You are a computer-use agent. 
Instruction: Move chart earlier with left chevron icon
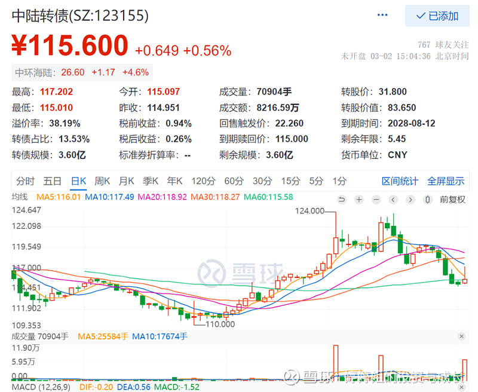393,200
